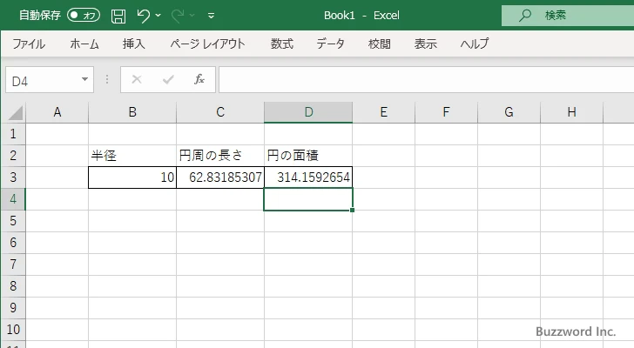The height and width of the screenshot is (348, 634).
Task: Click cell containing 円周の長さ
Action: [x=220, y=156]
